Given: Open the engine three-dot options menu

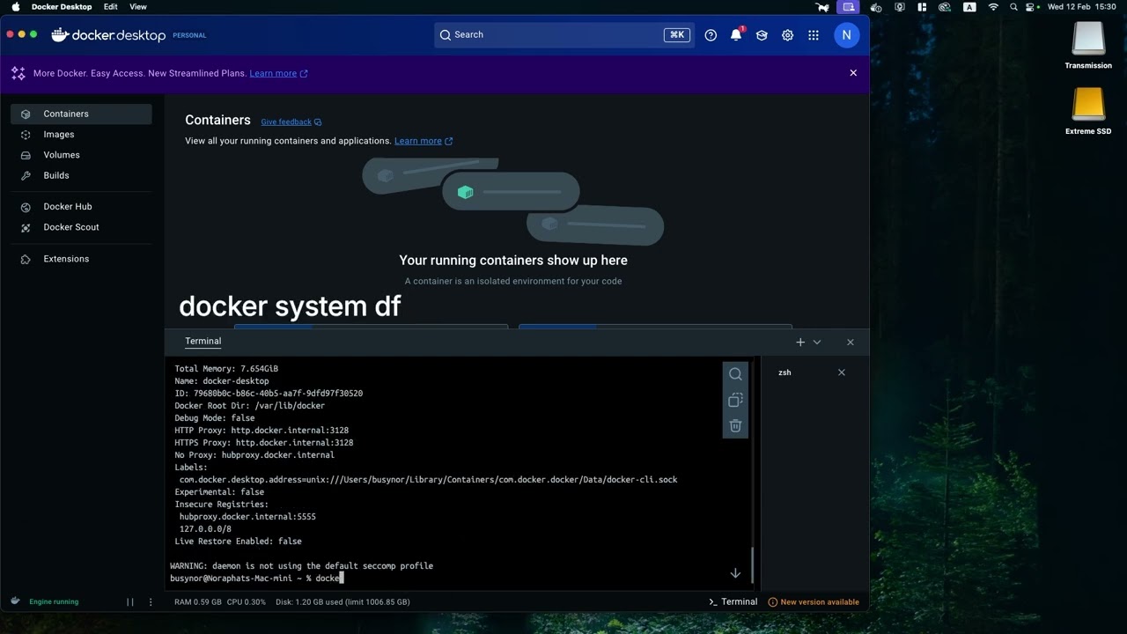Looking at the screenshot, I should pyautogui.click(x=151, y=602).
